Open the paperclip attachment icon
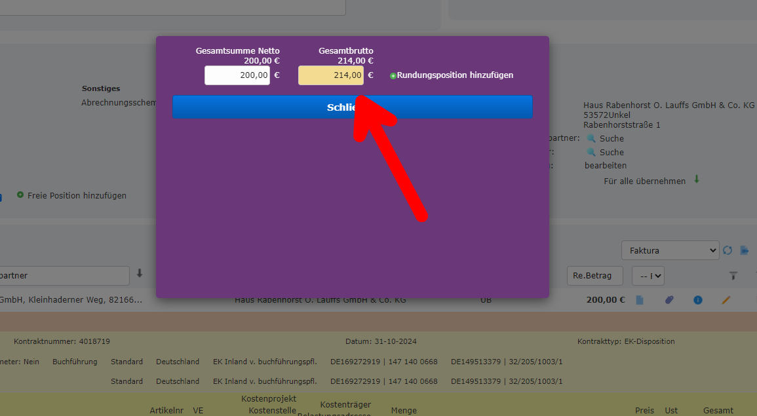Image resolution: width=757 pixels, height=416 pixels. 669,299
